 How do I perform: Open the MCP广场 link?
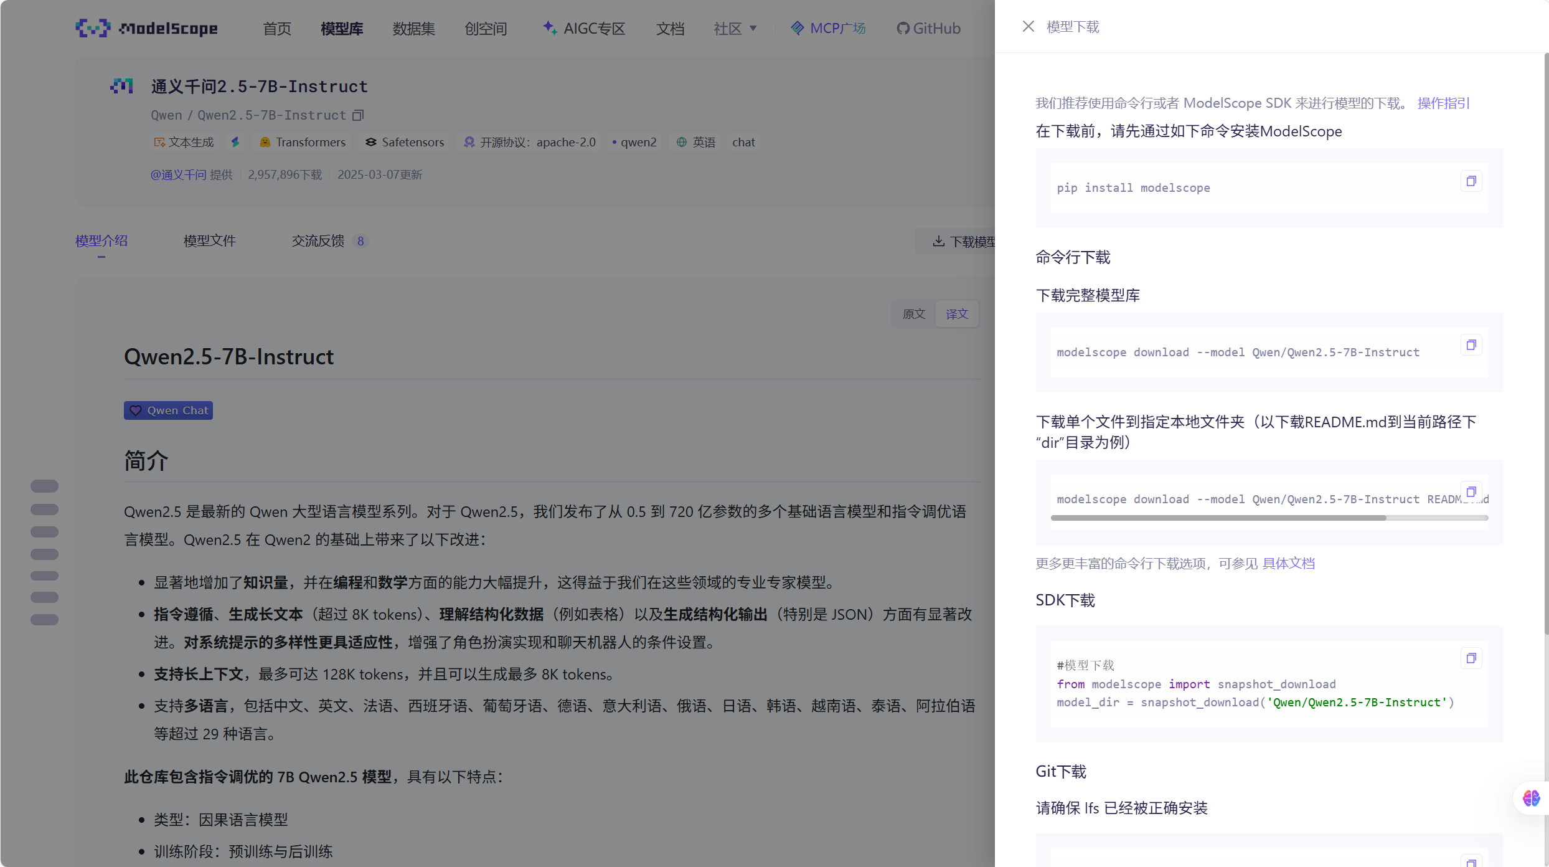click(828, 28)
